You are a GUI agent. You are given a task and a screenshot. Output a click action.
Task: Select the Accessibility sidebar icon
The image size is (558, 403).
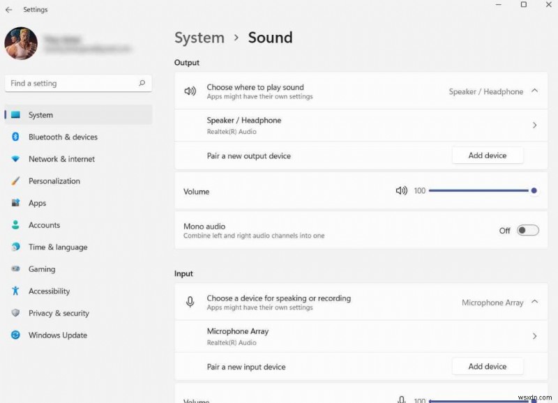15,291
